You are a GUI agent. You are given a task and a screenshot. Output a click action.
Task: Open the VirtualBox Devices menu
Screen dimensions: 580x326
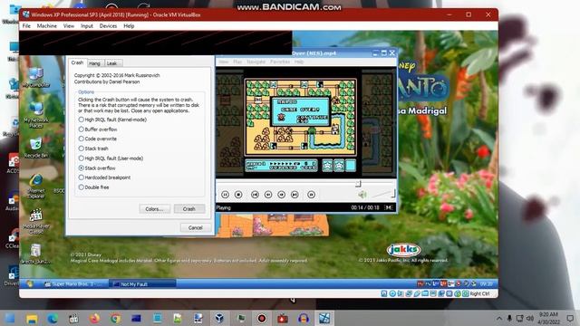(x=108, y=26)
